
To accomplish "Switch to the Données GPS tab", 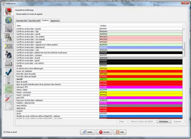I will click(x=22, y=21).
